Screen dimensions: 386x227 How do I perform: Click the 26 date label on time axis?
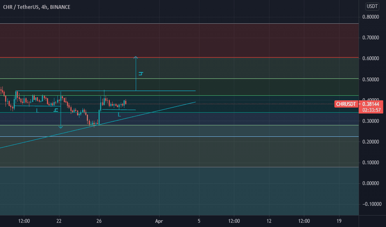99,221
